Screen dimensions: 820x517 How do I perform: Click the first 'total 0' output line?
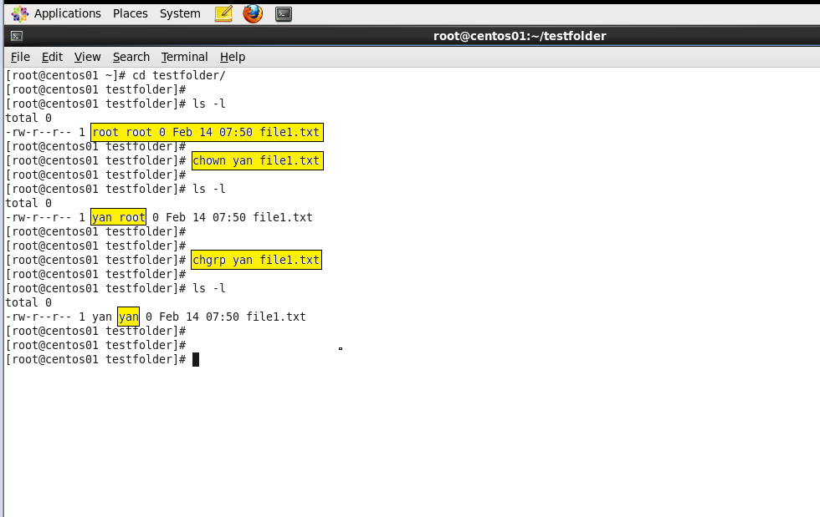coord(28,118)
